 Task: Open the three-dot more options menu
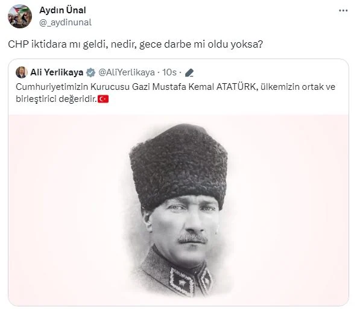point(343,10)
